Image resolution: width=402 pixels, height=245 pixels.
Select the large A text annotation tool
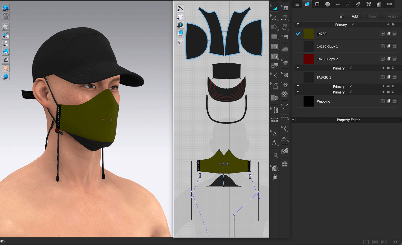[x=274, y=143]
